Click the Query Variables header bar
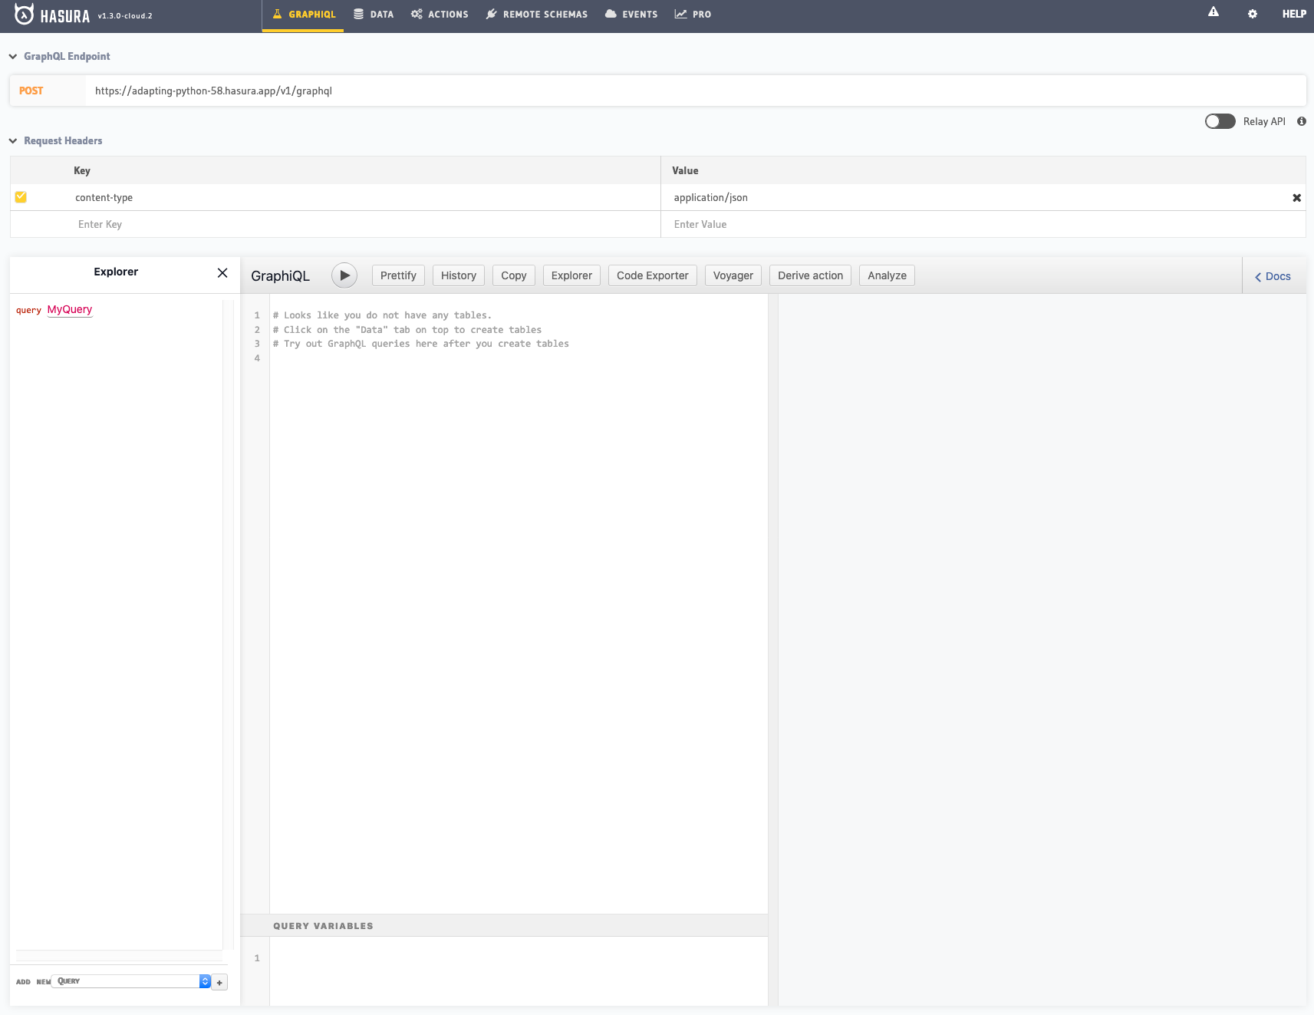This screenshot has width=1314, height=1015. click(504, 926)
